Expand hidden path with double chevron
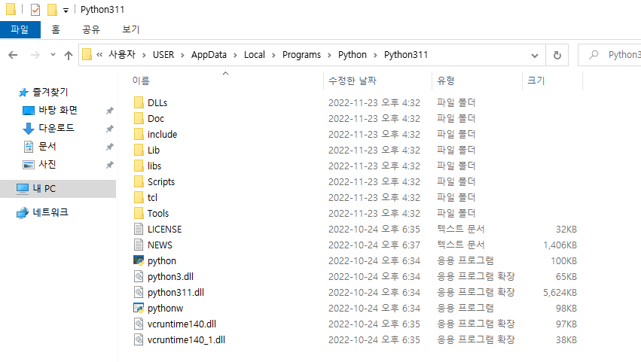This screenshot has width=641, height=362. point(99,54)
